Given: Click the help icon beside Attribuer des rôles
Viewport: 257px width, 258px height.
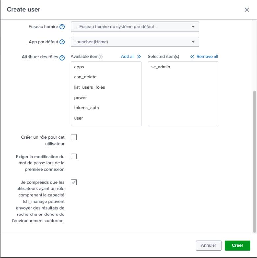Looking at the screenshot, I should (x=62, y=57).
